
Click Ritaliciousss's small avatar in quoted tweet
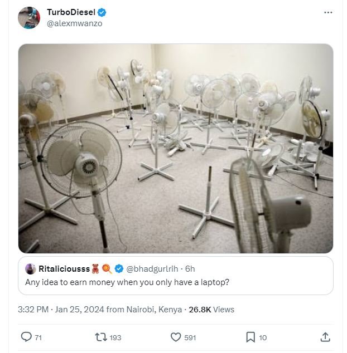[x=31, y=269]
